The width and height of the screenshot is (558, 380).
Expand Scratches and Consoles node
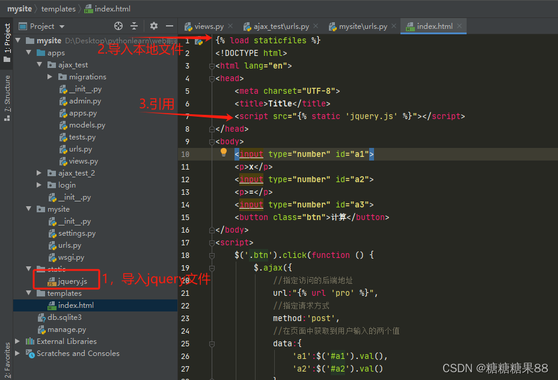(17, 354)
